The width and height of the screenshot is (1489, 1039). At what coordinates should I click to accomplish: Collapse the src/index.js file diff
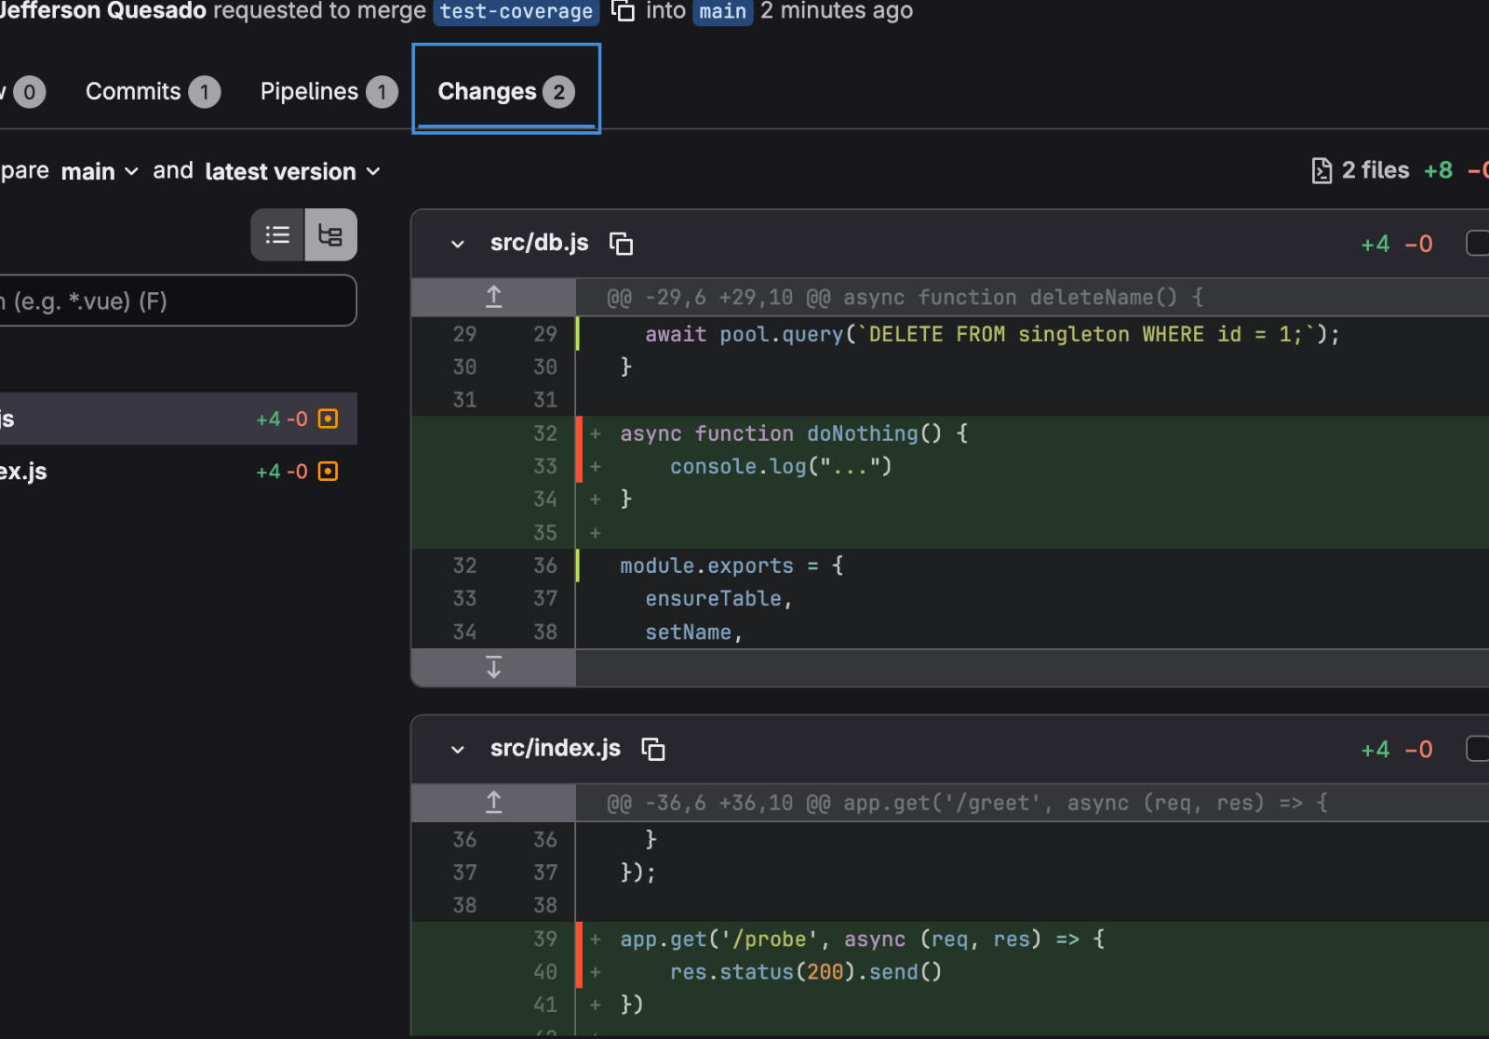(x=457, y=750)
